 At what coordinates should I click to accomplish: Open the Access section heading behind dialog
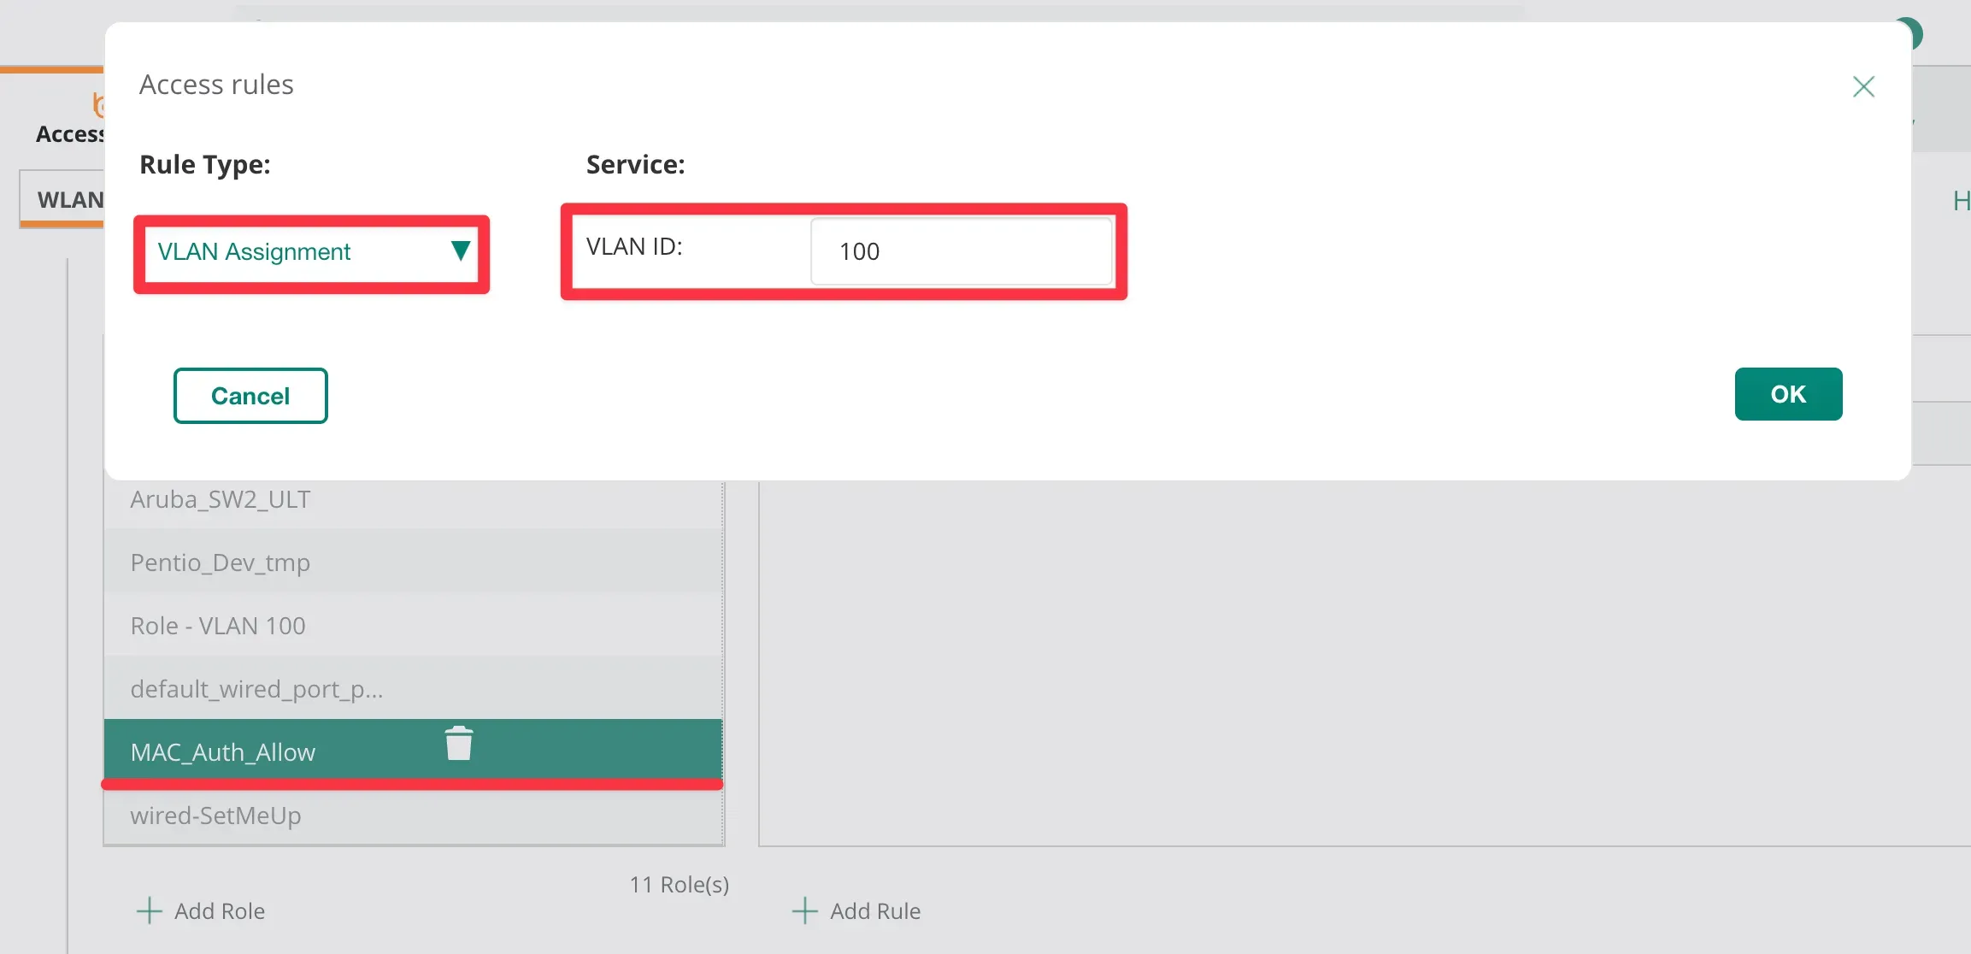tap(68, 134)
